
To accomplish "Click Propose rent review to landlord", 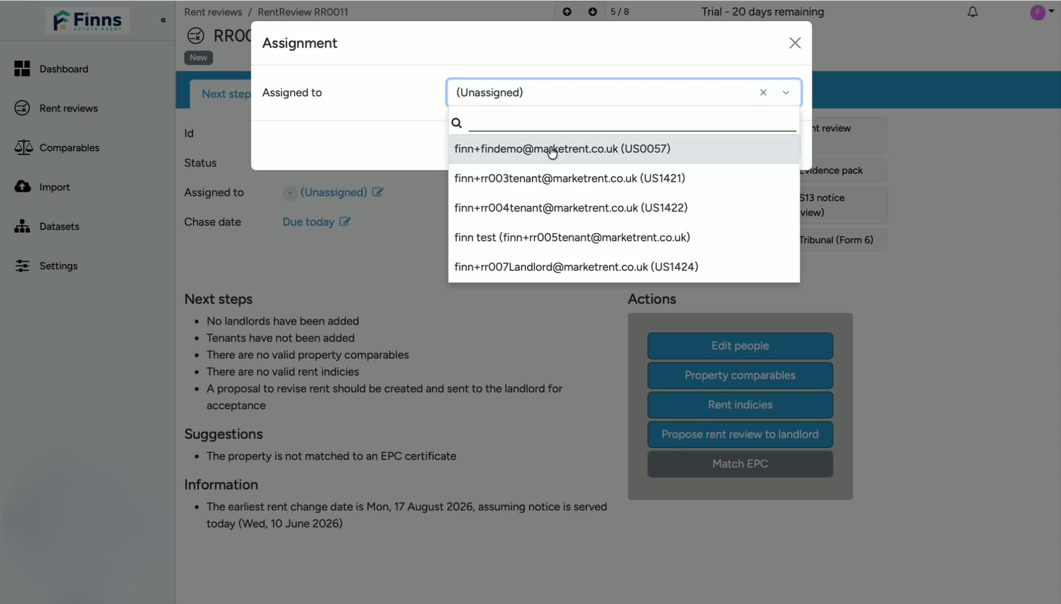I will coord(740,435).
